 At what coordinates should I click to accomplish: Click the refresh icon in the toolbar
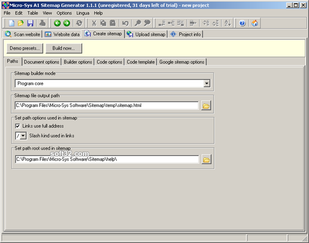point(79,23)
